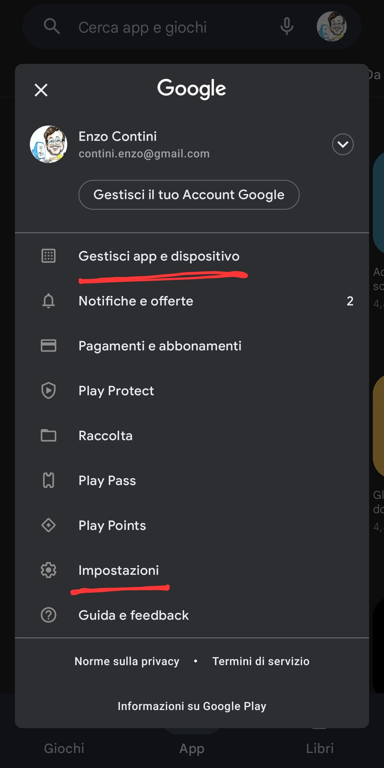This screenshot has width=384, height=768.
Task: Open Pagamenti e abbonamenti card icon
Action: tap(49, 346)
